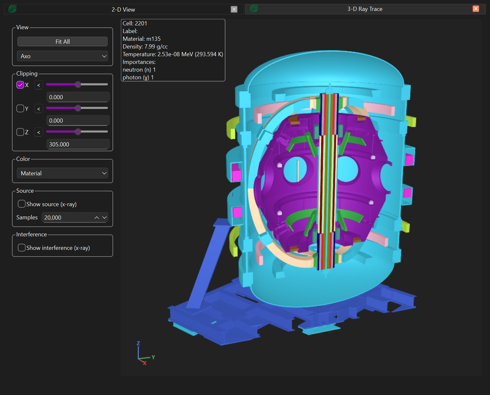Decrease Samples with down arrow

click(x=104, y=217)
